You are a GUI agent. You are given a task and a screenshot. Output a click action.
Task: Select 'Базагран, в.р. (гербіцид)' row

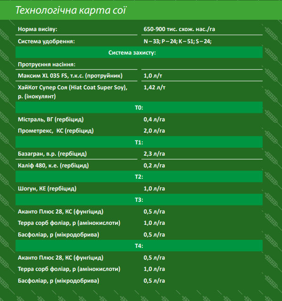pyautogui.click(x=52, y=154)
